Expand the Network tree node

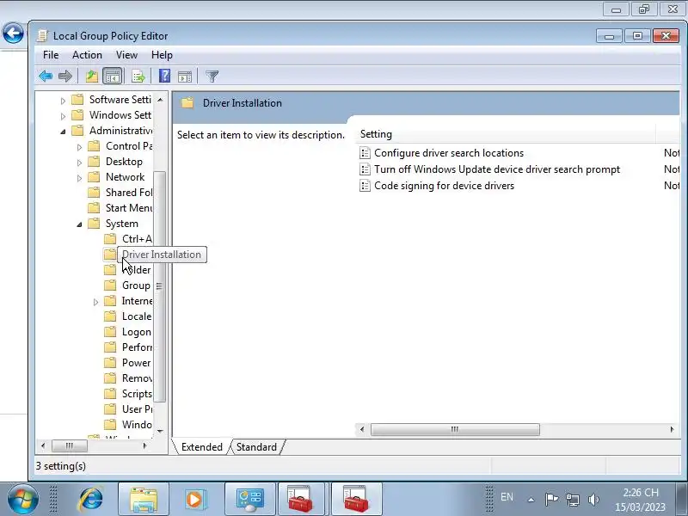click(x=79, y=178)
